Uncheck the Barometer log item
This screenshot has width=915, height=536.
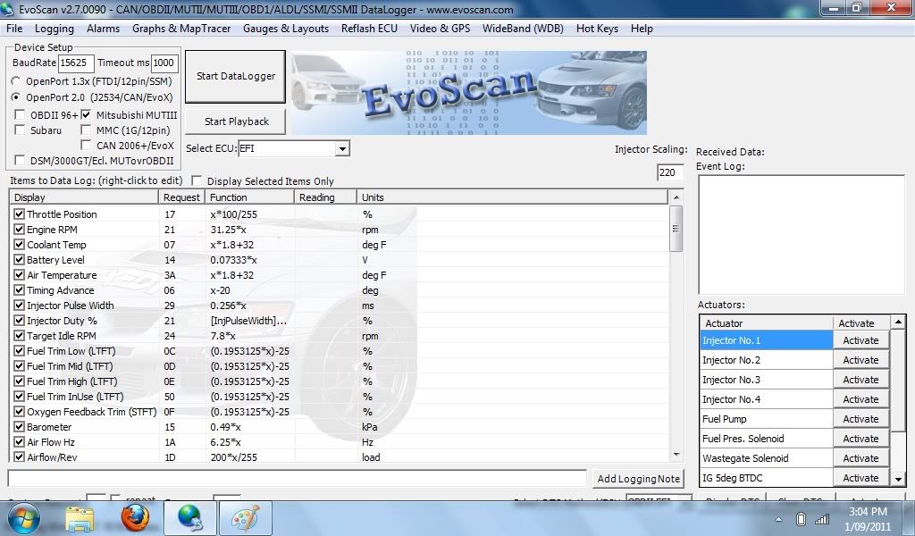pos(20,426)
